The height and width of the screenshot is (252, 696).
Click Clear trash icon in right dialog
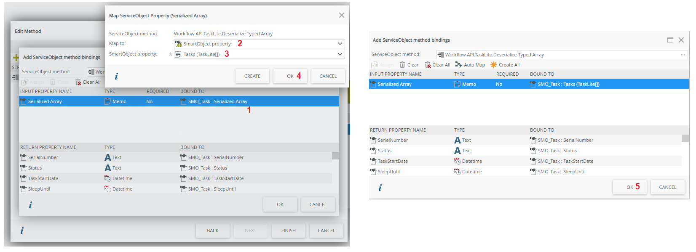402,65
